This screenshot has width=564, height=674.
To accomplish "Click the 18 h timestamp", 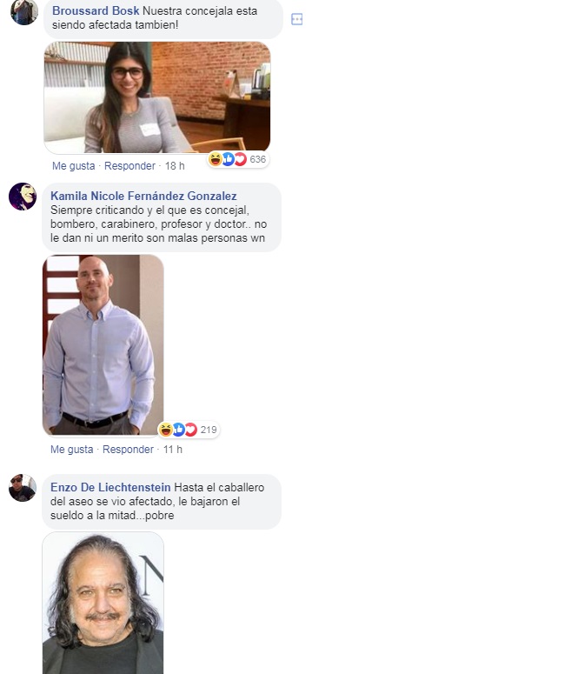I will [175, 166].
